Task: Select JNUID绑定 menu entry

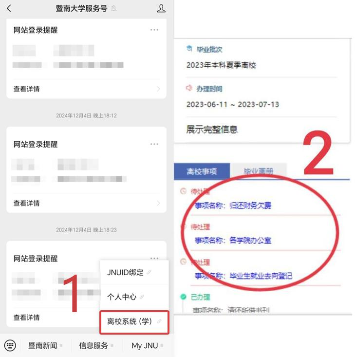Action: [x=134, y=272]
